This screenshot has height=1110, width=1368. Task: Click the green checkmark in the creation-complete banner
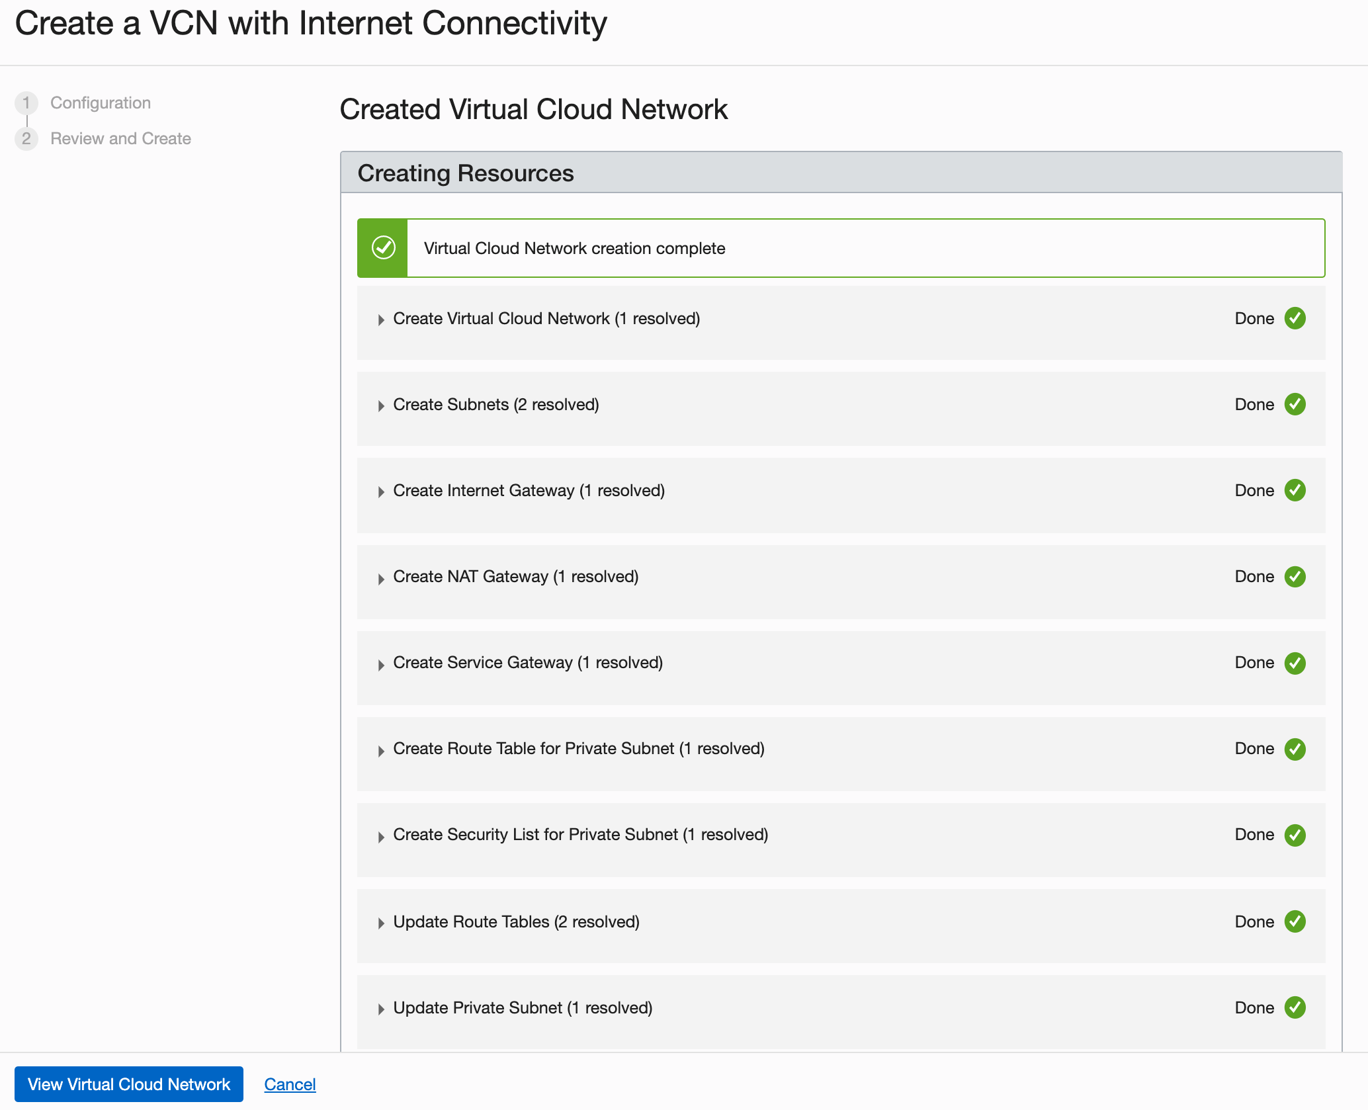tap(383, 248)
